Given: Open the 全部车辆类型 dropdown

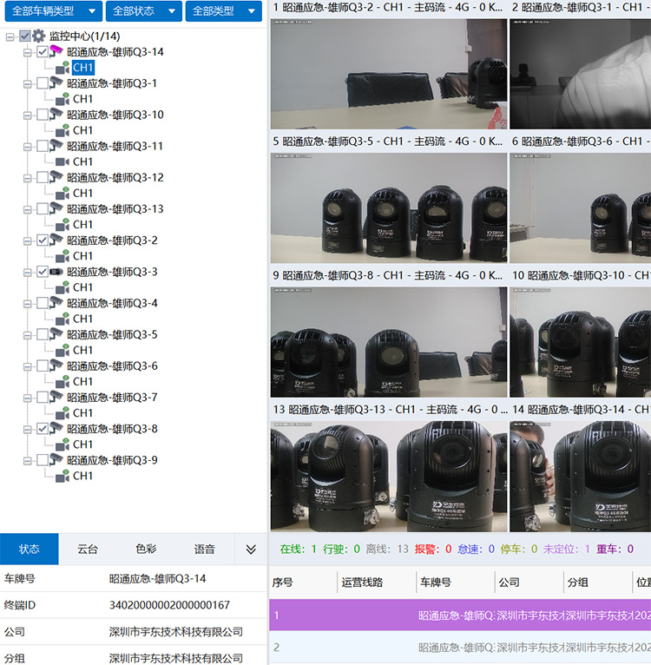Looking at the screenshot, I should click(51, 11).
